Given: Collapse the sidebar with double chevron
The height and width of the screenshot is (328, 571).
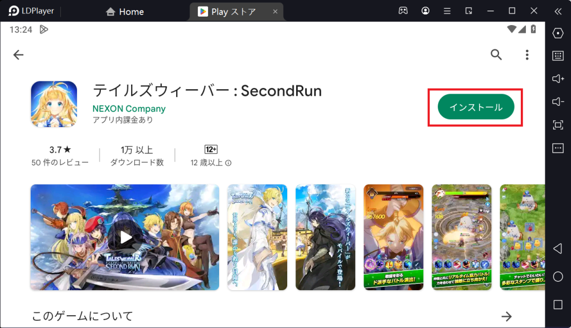Looking at the screenshot, I should point(558,11).
